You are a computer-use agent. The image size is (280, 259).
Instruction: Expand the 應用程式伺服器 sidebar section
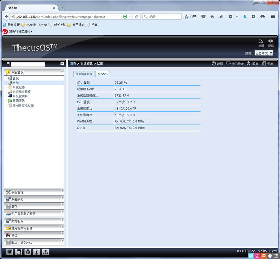click(x=34, y=228)
